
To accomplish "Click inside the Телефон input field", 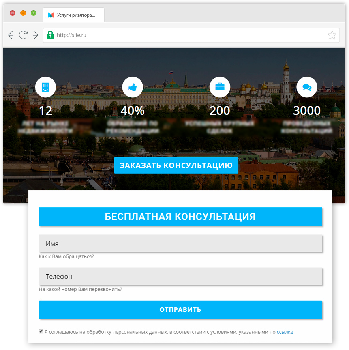I will pos(180,276).
